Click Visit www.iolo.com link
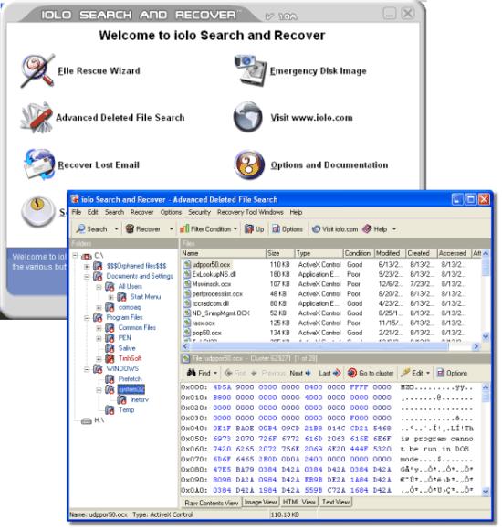Image resolution: width=502 pixels, height=530 pixels. click(311, 118)
